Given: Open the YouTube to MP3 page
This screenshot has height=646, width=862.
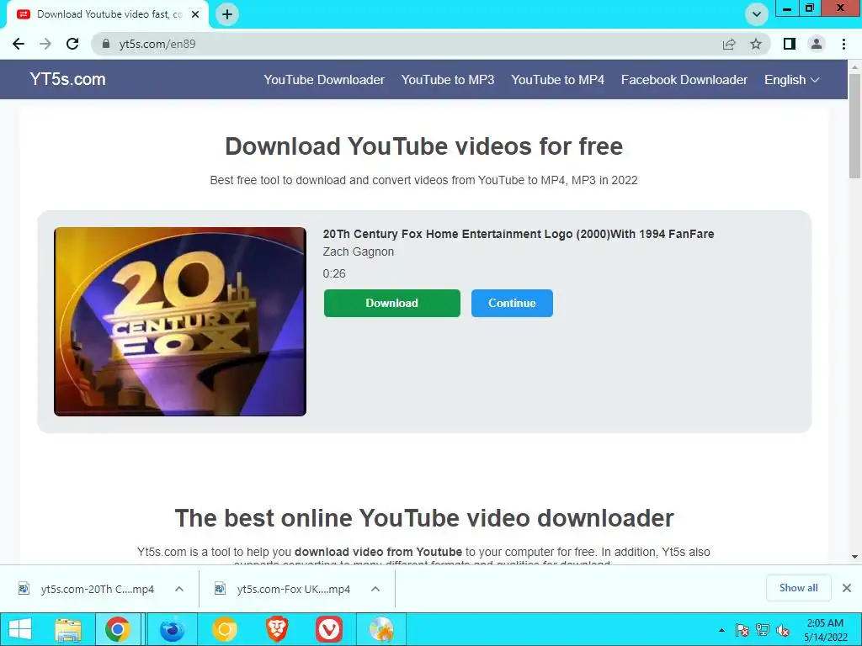Looking at the screenshot, I should tap(448, 80).
